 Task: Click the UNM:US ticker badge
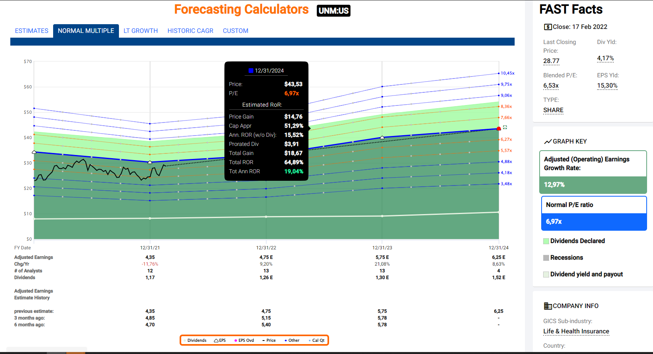(x=333, y=11)
